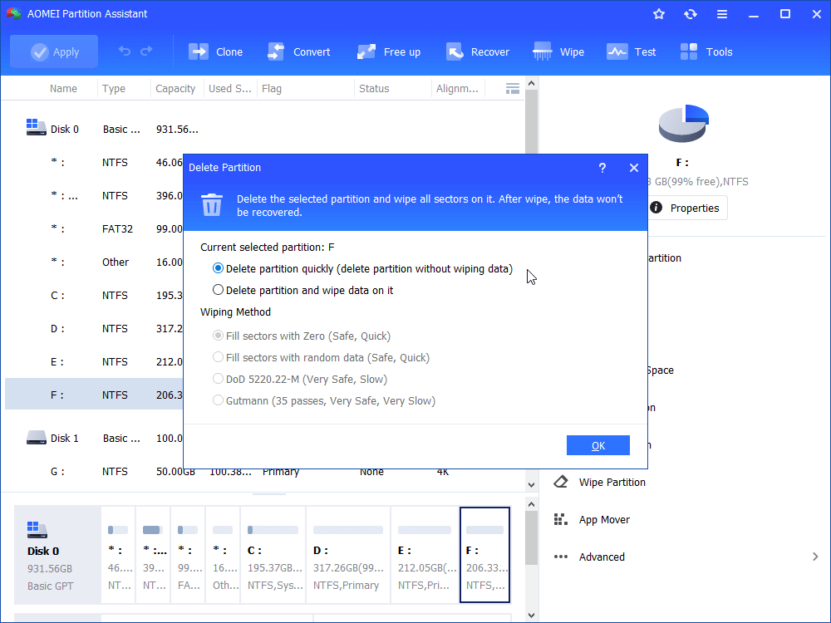Click the Name column header

pyautogui.click(x=63, y=89)
